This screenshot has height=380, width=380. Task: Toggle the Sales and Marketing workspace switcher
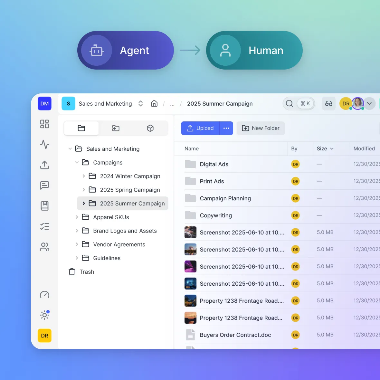click(x=140, y=103)
